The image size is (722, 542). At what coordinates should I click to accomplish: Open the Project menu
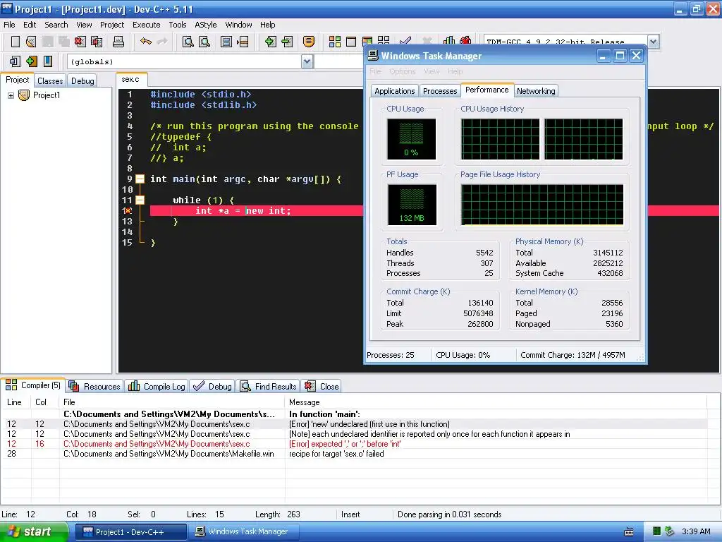pos(112,25)
